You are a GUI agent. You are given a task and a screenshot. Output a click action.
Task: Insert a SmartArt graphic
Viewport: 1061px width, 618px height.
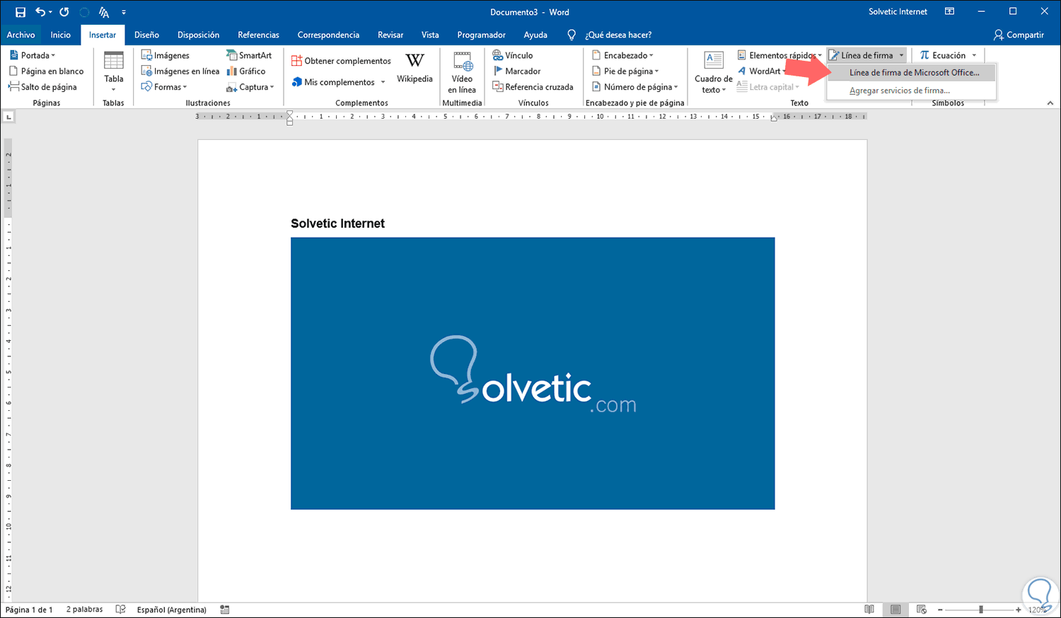(x=249, y=55)
